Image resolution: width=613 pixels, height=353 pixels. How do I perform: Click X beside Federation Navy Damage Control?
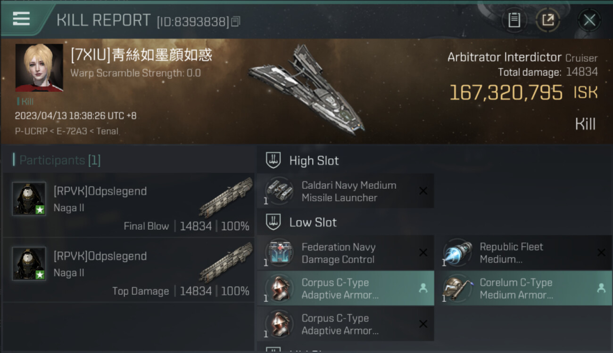point(423,253)
